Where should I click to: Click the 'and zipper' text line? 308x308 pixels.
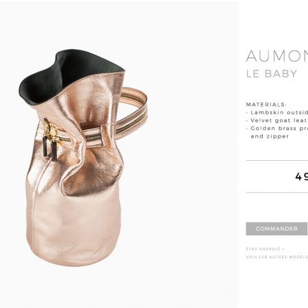click(270, 136)
